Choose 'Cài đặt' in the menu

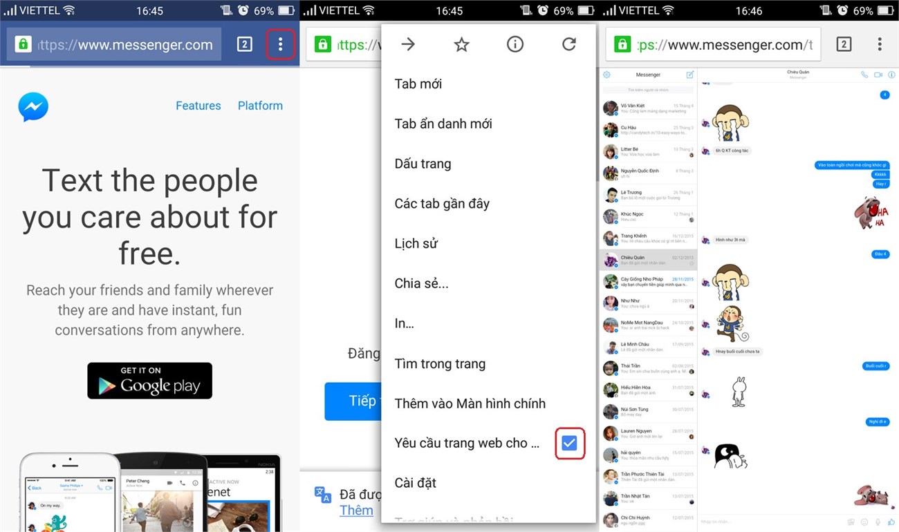[x=415, y=482]
